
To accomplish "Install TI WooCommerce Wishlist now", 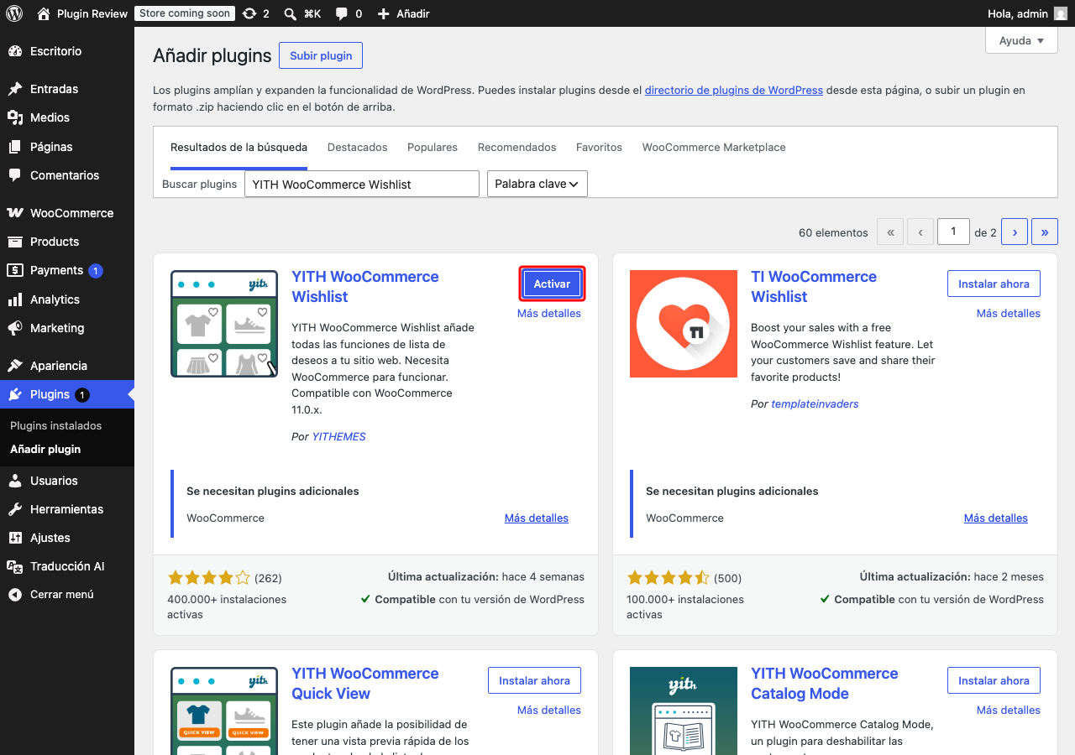I will pyautogui.click(x=994, y=284).
